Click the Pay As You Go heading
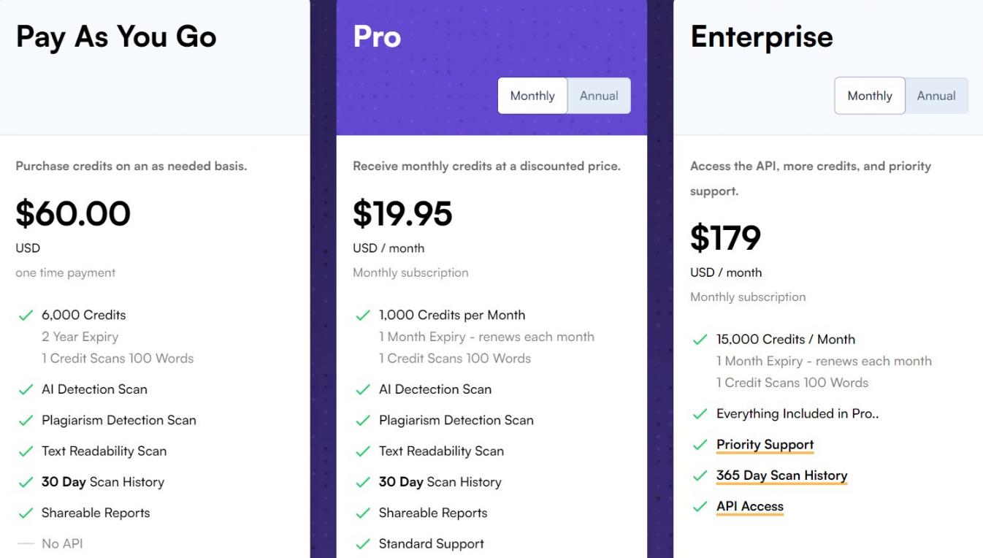This screenshot has width=983, height=558. (116, 37)
